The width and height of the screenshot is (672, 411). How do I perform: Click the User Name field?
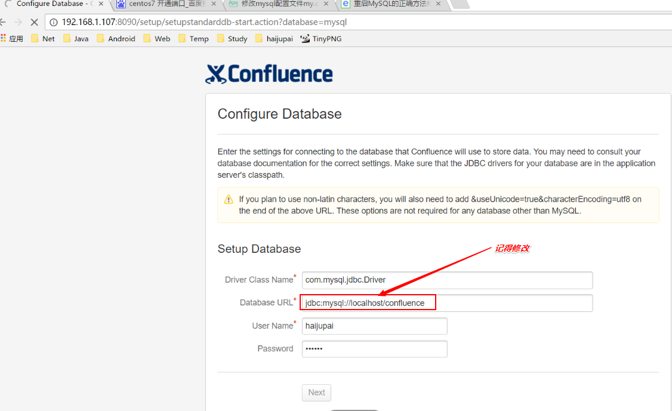(375, 326)
